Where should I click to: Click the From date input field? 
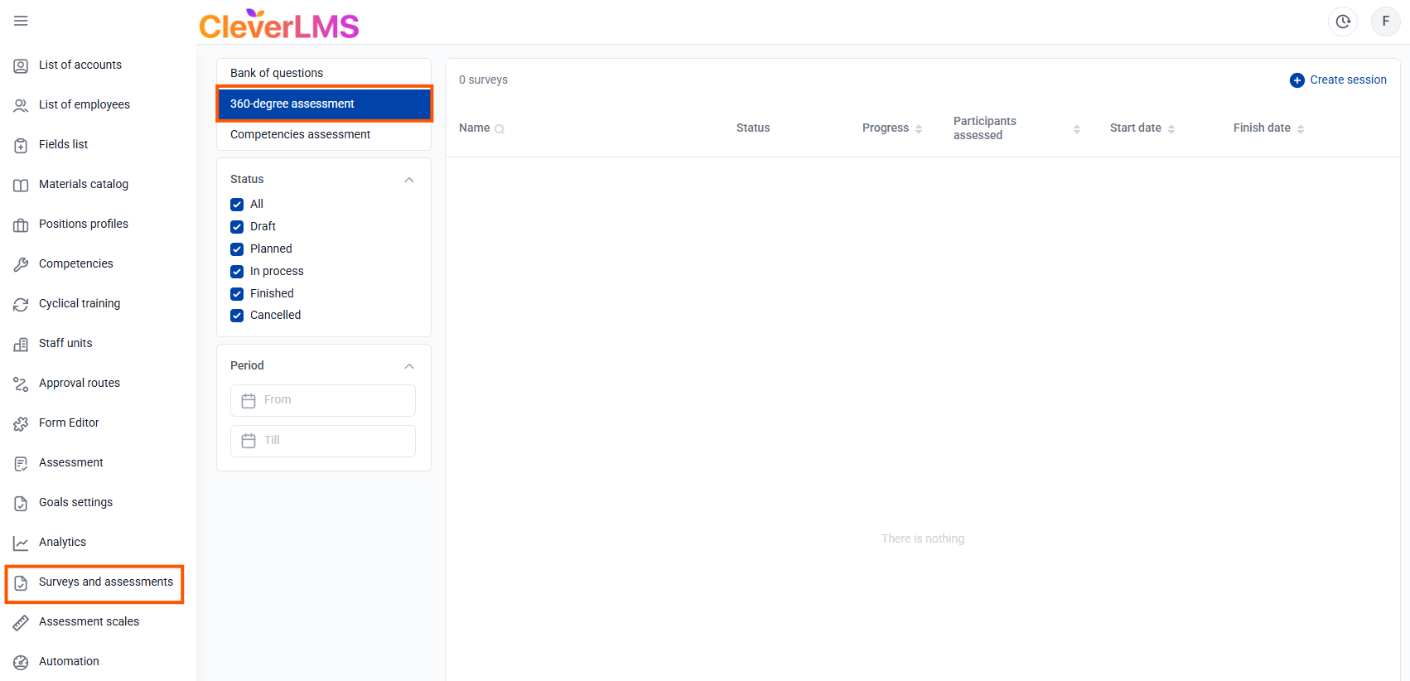pos(323,400)
